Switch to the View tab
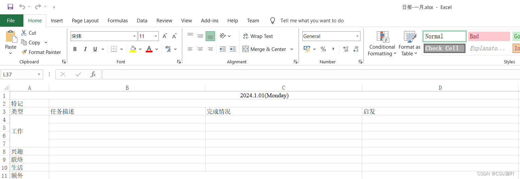 tap(187, 21)
